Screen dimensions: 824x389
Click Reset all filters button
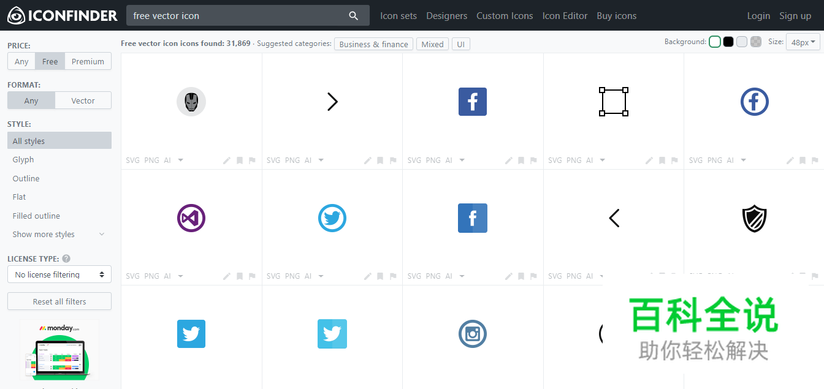59,301
